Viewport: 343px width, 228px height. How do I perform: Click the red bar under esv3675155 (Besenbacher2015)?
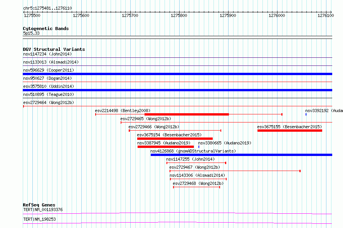point(290,131)
